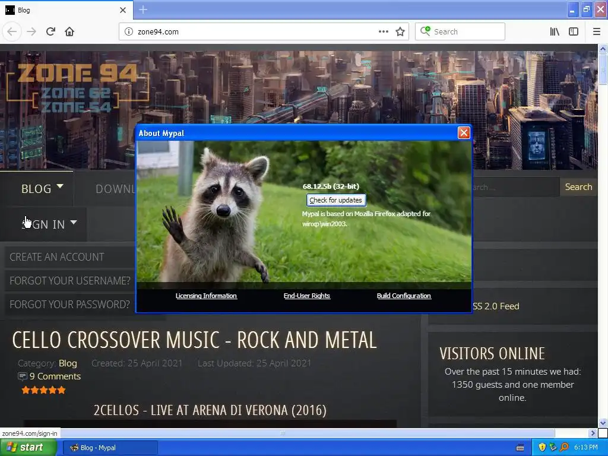
Task: Click the 6:13 PM taskbar clock
Action: pos(586,448)
